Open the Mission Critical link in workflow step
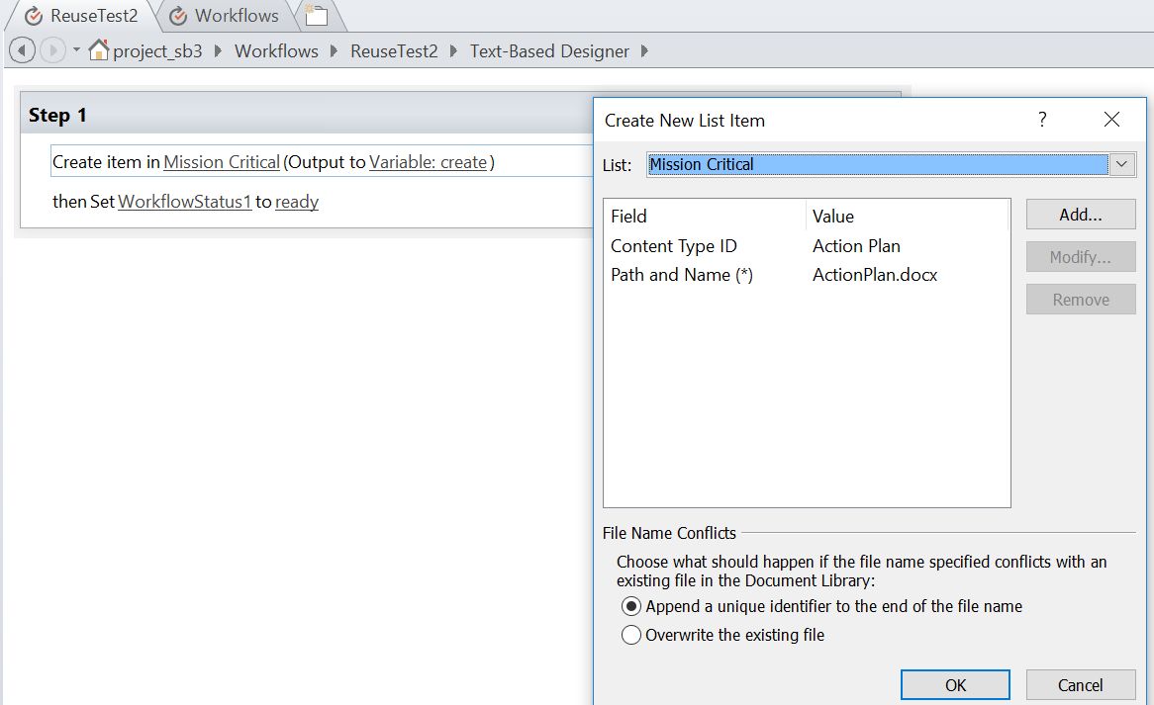Viewport: 1154px width, 705px height. [222, 162]
